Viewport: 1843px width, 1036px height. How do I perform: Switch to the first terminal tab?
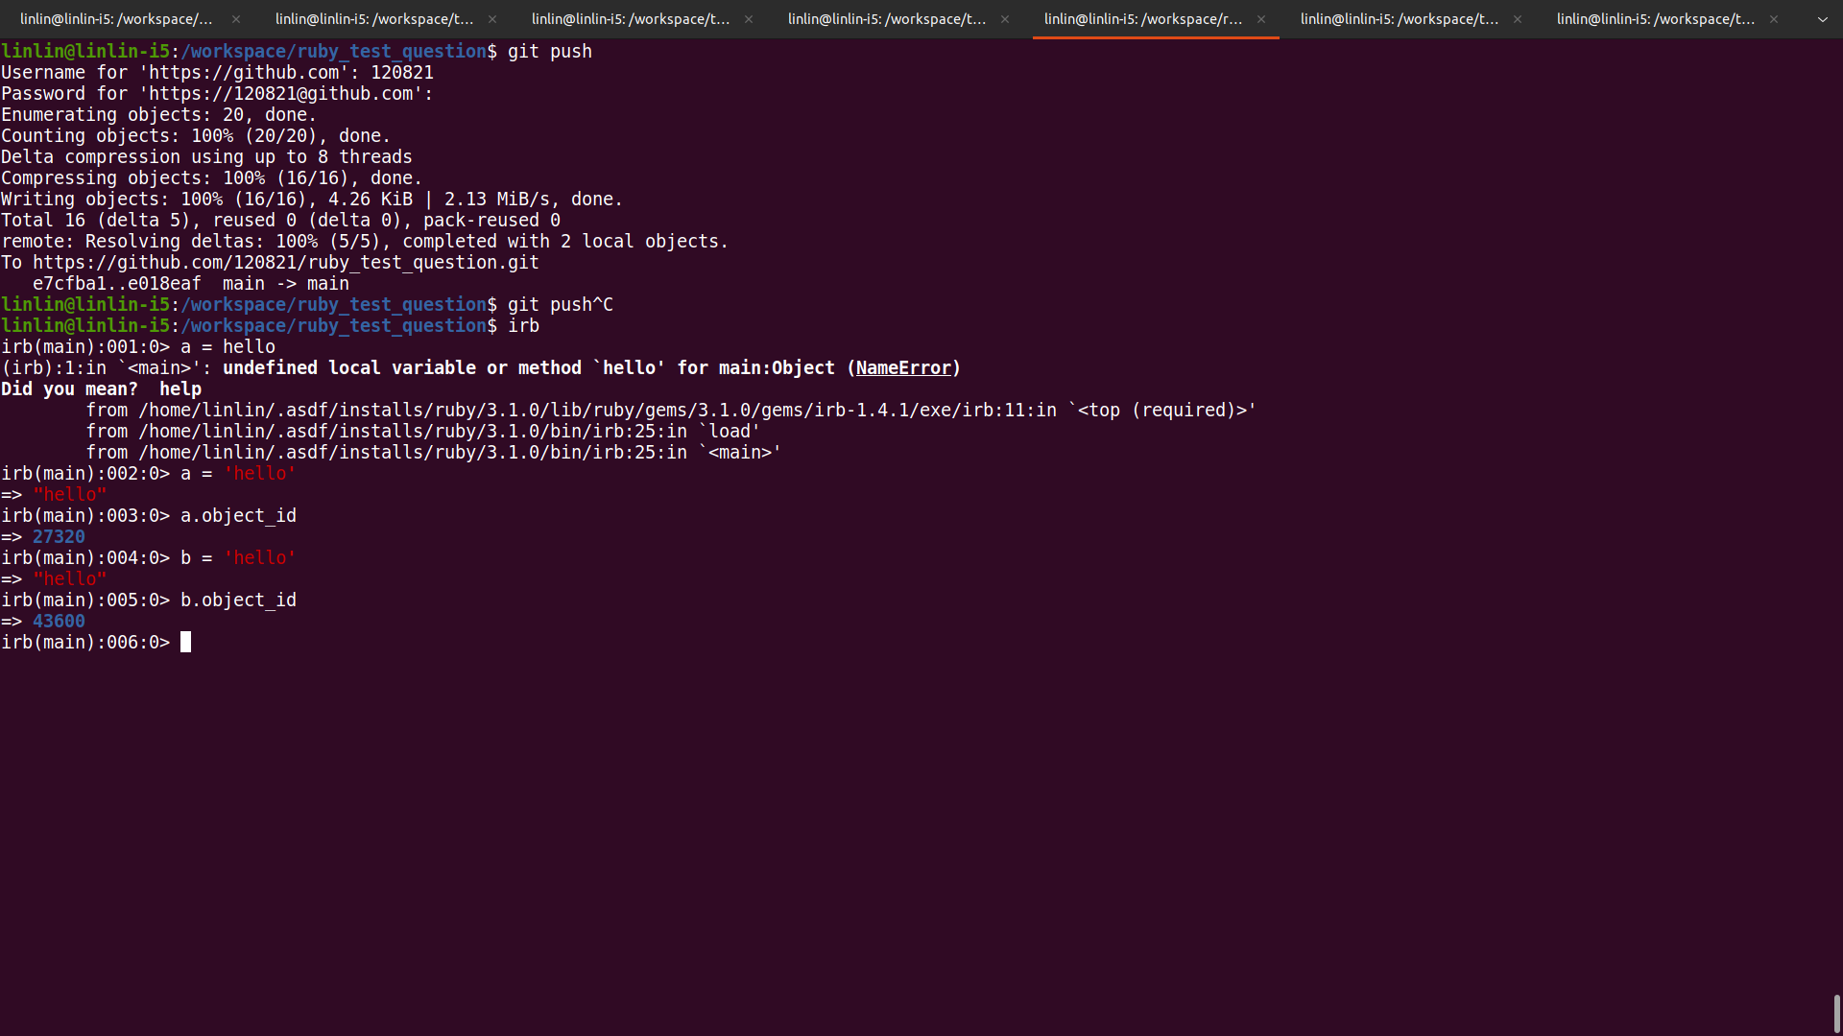point(116,19)
